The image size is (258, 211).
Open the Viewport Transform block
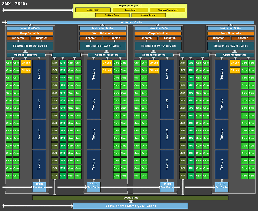(x=168, y=9)
